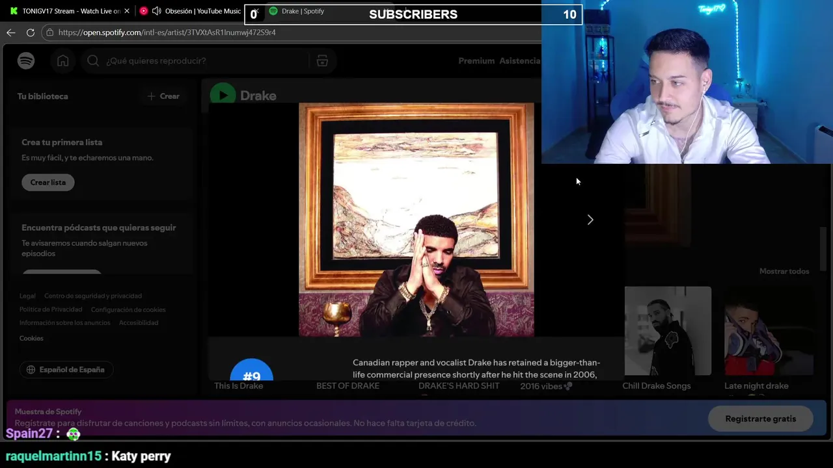This screenshot has width=833, height=468.
Task: Show next image with right chevron
Action: click(x=590, y=220)
